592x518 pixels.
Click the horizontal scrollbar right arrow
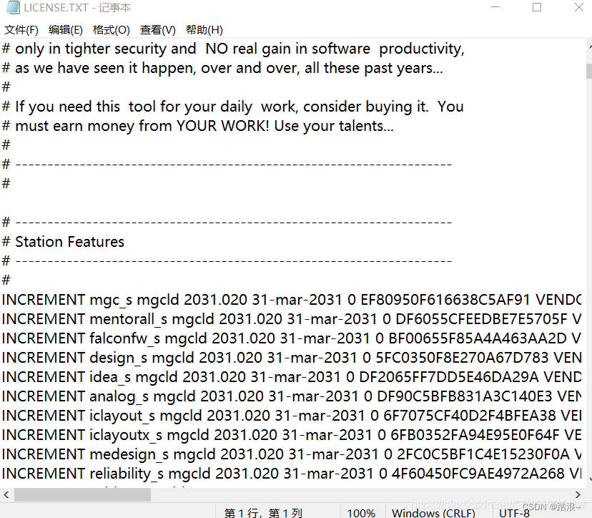point(578,494)
